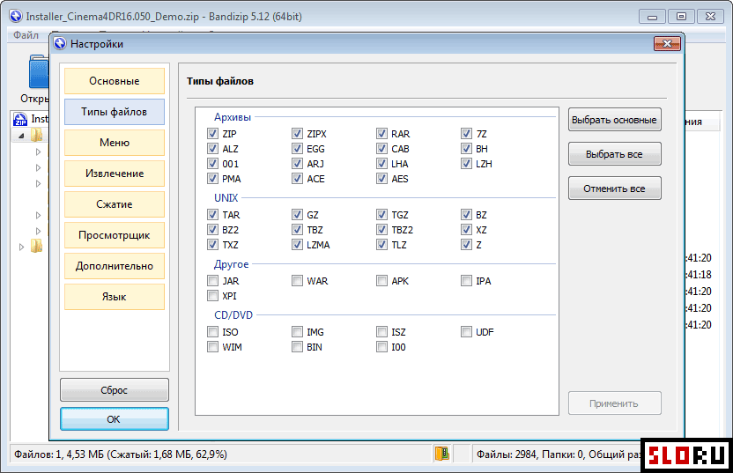Screen dimensions: 733x473
Task: Uncheck the Z checkbox
Action: pyautogui.click(x=467, y=245)
